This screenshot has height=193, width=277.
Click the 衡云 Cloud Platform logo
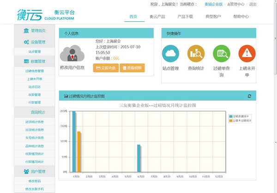pyautogui.click(x=45, y=15)
